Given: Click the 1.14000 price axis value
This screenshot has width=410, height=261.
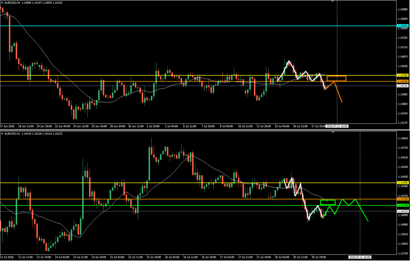Looking at the screenshot, I should (403, 225).
